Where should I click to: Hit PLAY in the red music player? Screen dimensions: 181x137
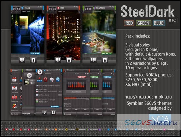pos(76,110)
